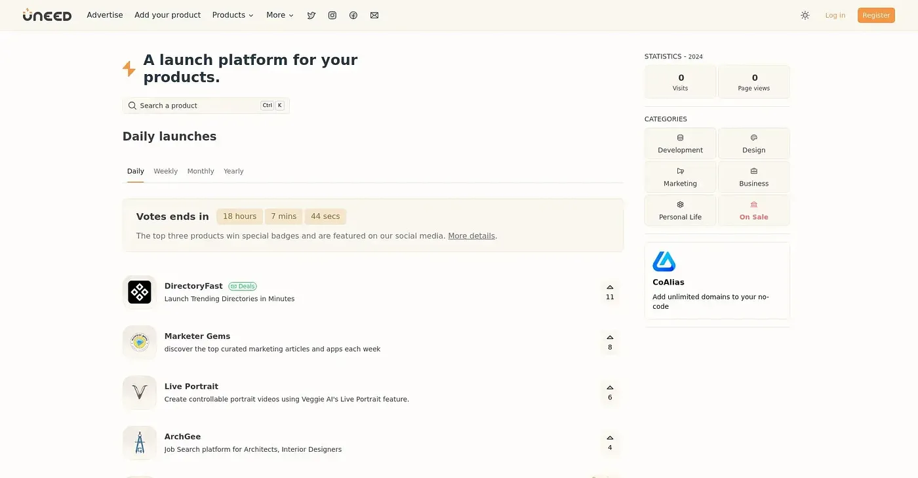Click the ArchGee compass logo
The image size is (918, 478).
click(140, 443)
